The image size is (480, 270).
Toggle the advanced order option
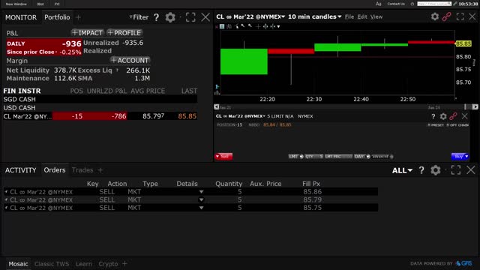click(382, 157)
